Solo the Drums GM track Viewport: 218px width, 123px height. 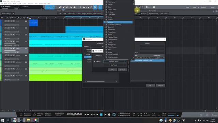point(8,76)
